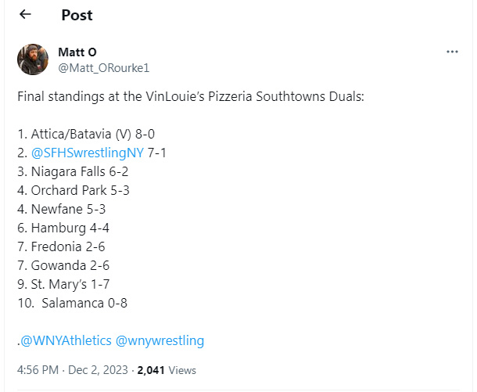Open Matt O display name profile link
The image size is (477, 392).
pos(75,52)
